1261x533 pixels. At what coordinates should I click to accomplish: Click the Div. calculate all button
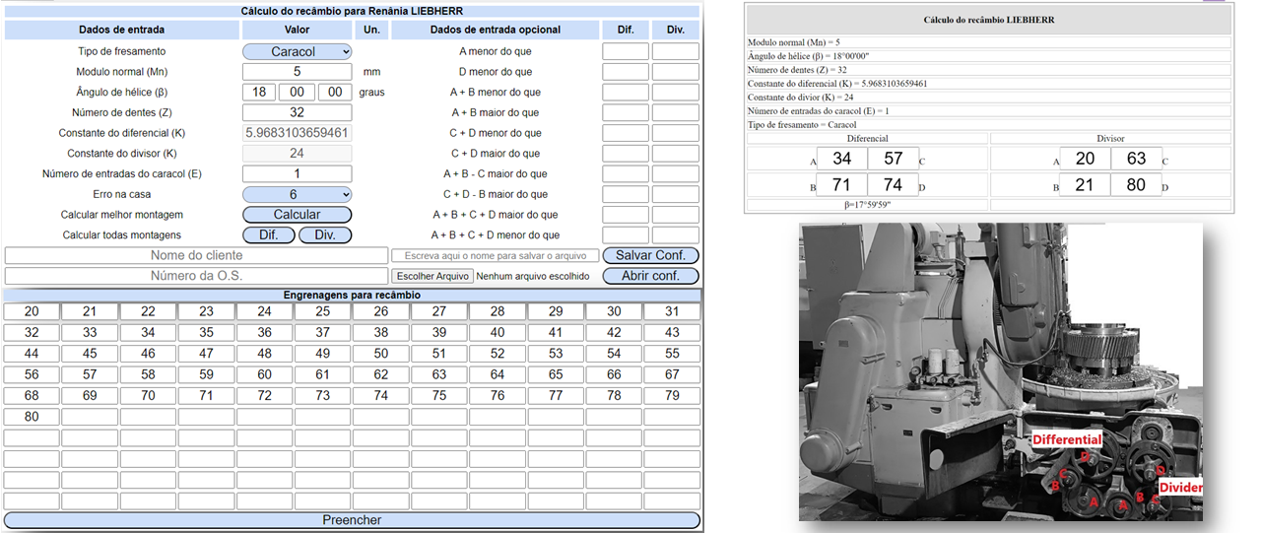pyautogui.click(x=325, y=235)
